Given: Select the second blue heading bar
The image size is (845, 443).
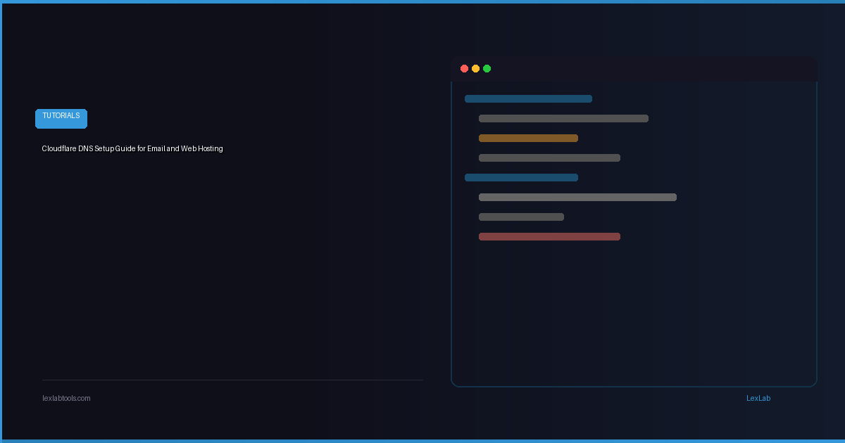Looking at the screenshot, I should tap(521, 177).
